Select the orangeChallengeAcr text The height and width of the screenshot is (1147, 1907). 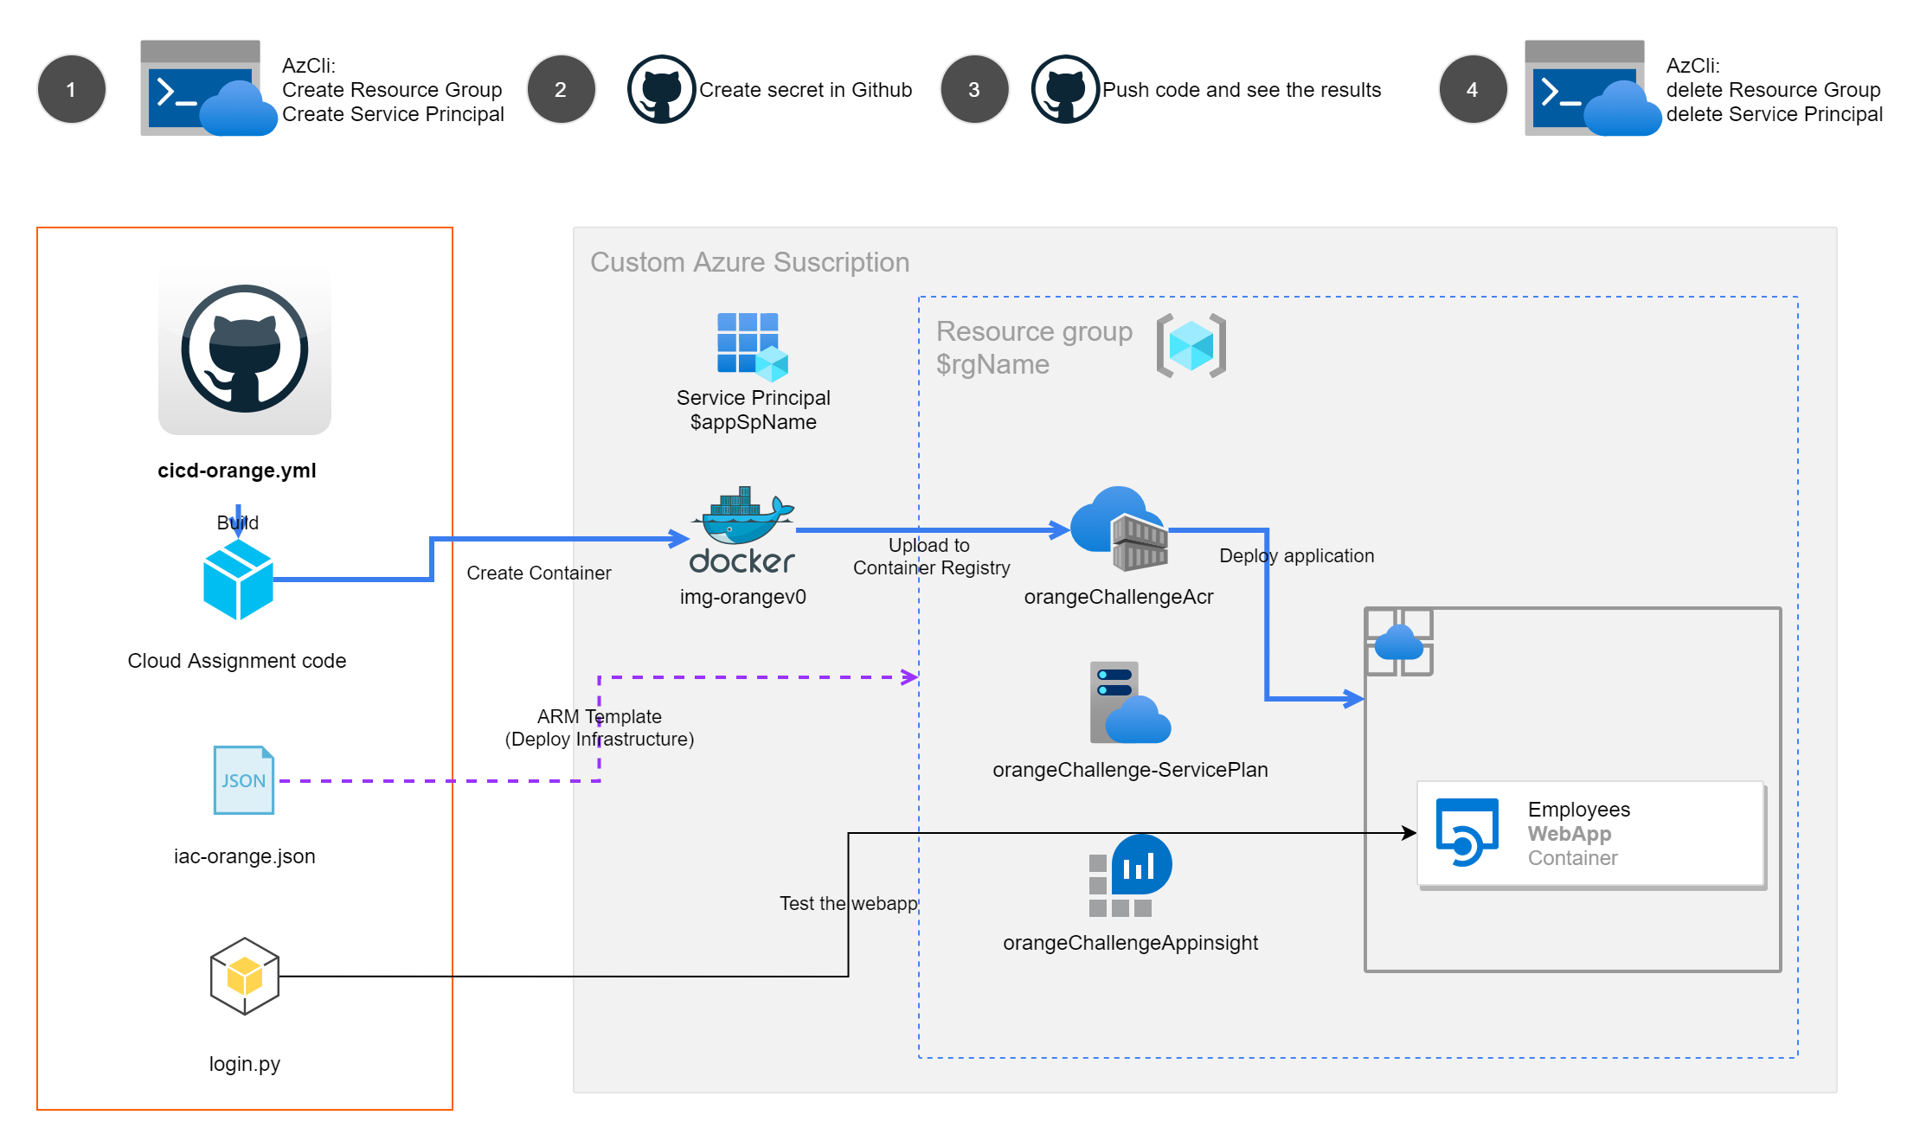pyautogui.click(x=1119, y=597)
